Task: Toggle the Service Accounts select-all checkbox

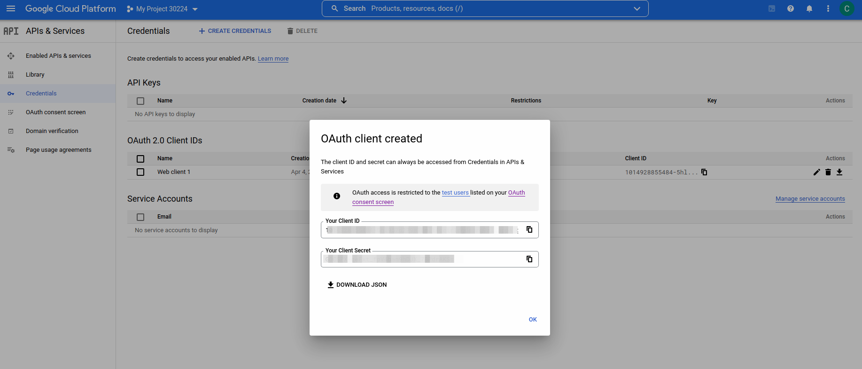Action: click(140, 217)
